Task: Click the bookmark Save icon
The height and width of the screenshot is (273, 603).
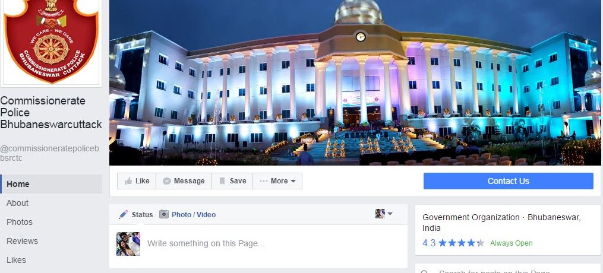Action: (x=222, y=181)
